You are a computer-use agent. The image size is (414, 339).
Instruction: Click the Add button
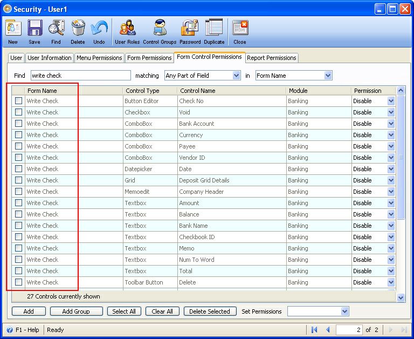click(x=29, y=311)
